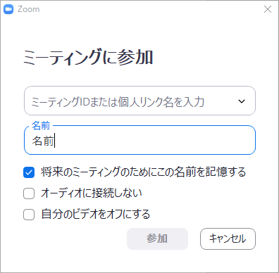Click the blue Zoom camera logo icon

tap(8, 9)
